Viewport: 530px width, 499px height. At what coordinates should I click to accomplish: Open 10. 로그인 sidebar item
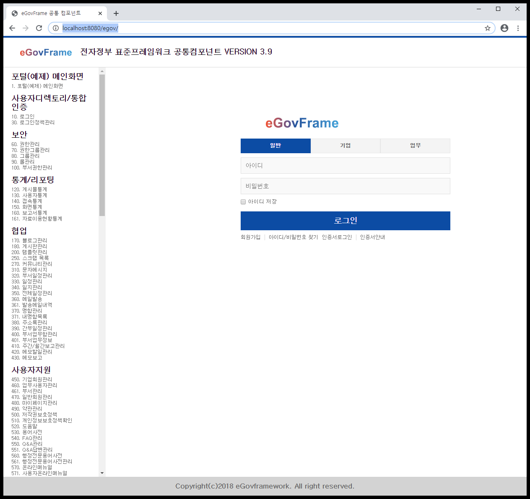(x=23, y=116)
